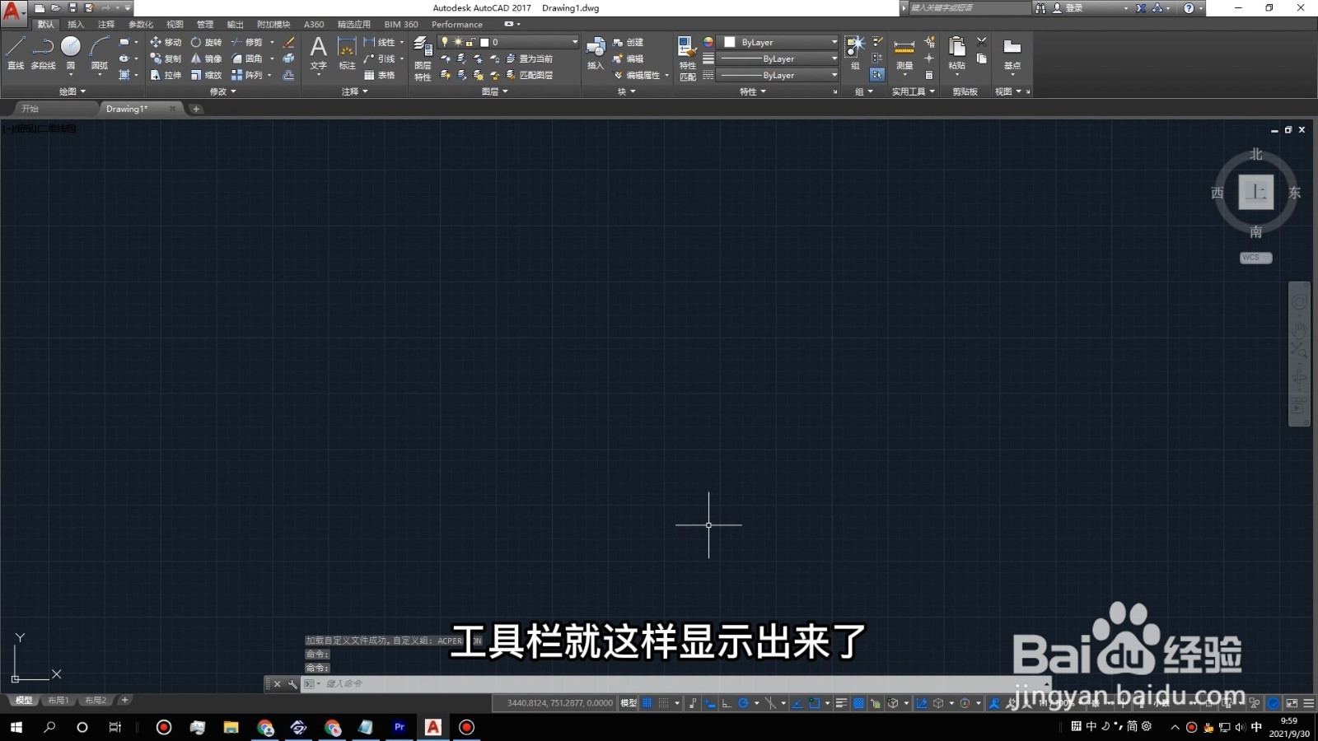Click the Fillet (圆角) tool
The height and width of the screenshot is (741, 1318).
point(246,58)
